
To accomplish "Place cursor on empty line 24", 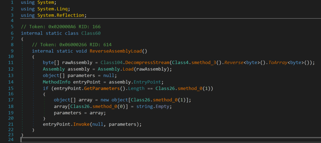I will (x=171, y=140).
